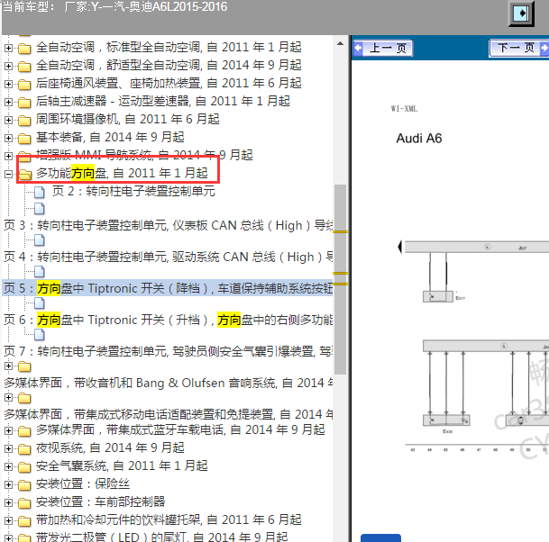
Task: Click the panel toggle arrow button top right
Action: click(x=521, y=14)
